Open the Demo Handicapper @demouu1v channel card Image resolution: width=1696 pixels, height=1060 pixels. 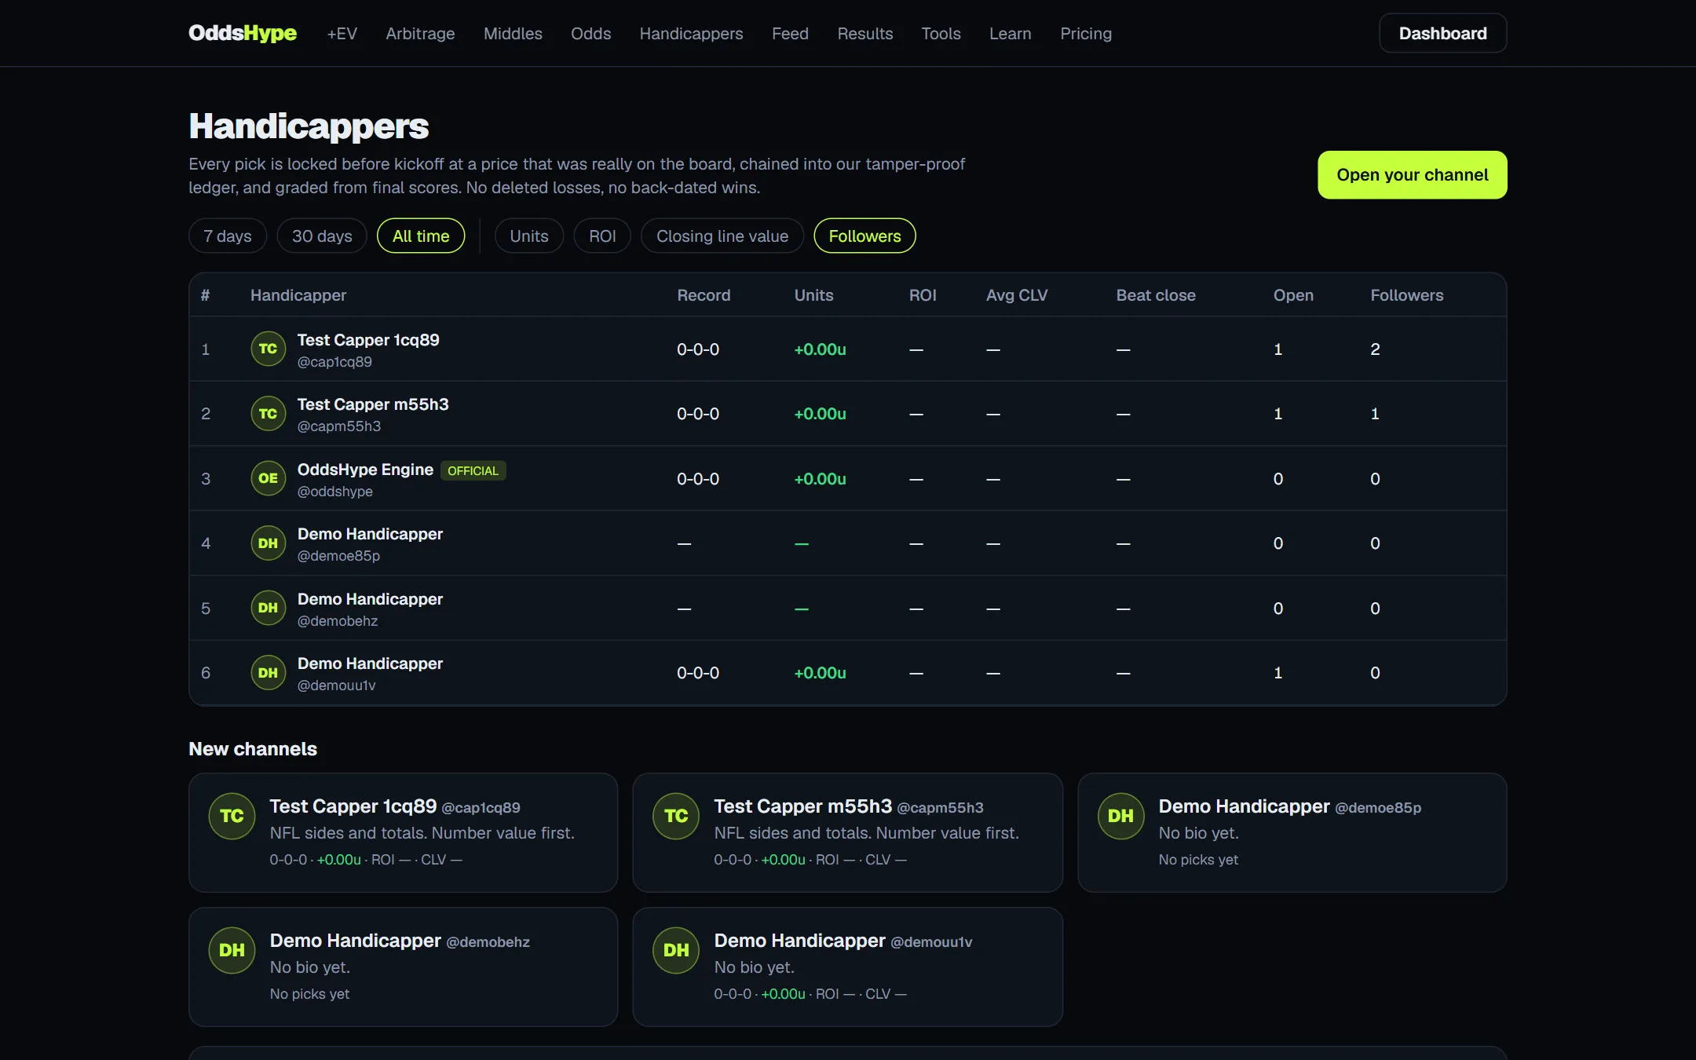[x=847, y=967]
